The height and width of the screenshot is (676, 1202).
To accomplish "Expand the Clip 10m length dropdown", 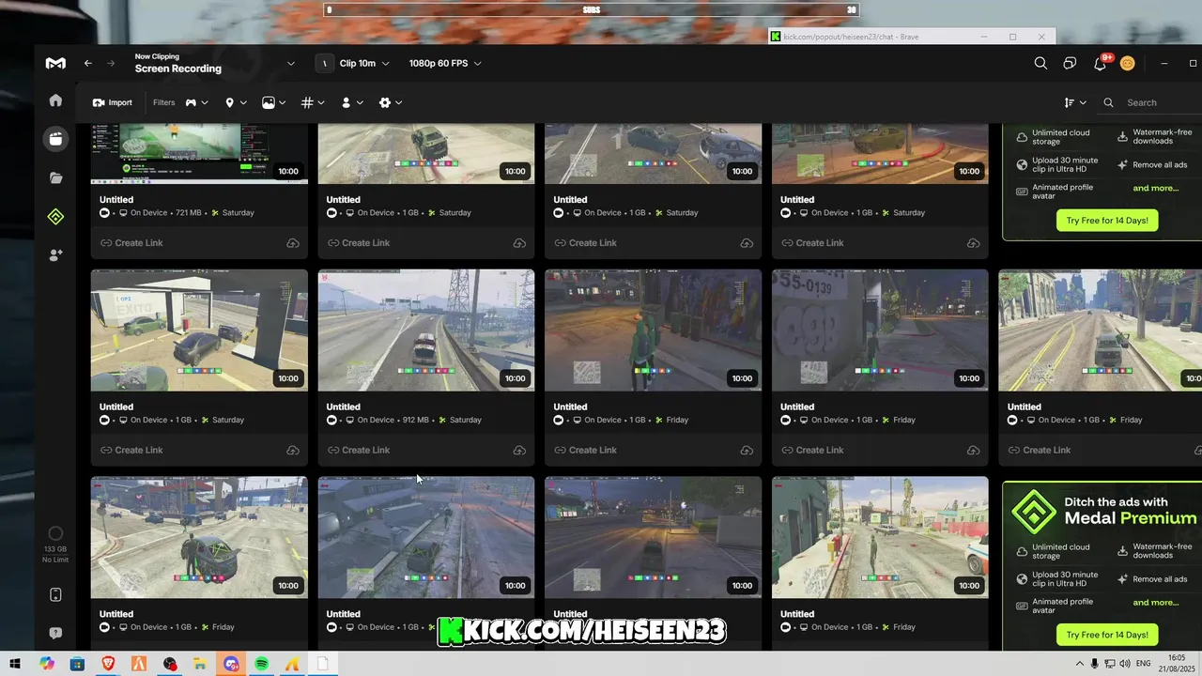I will [x=366, y=63].
